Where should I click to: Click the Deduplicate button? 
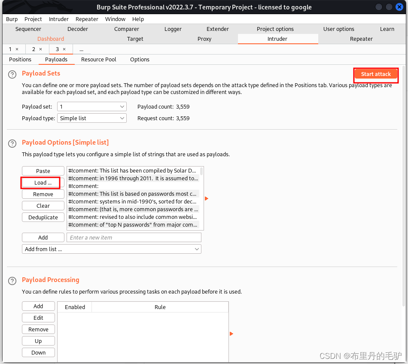[x=43, y=217]
